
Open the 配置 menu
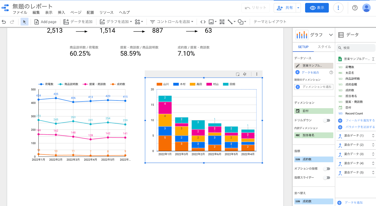click(x=90, y=12)
